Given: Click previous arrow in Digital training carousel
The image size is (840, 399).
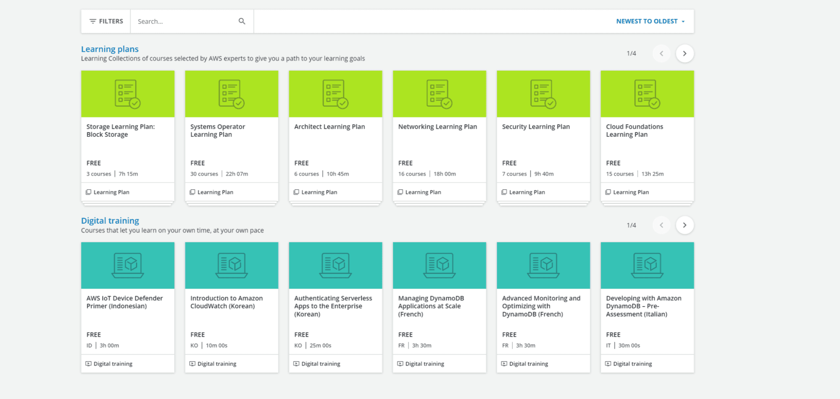Looking at the screenshot, I should (x=661, y=225).
